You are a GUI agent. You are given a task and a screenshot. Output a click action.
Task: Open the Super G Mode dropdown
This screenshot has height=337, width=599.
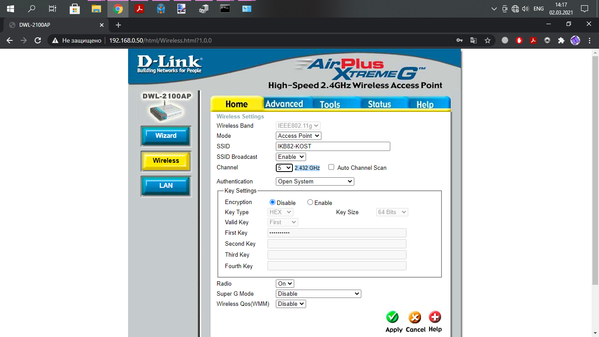pyautogui.click(x=318, y=294)
